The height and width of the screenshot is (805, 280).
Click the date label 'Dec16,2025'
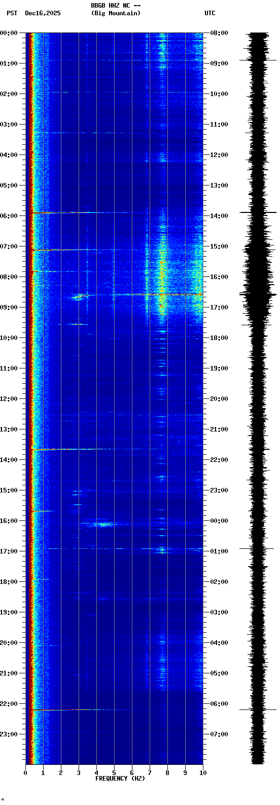(43, 13)
